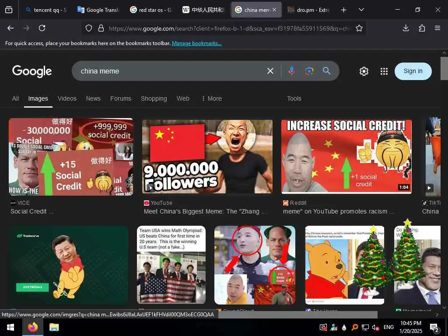Click the muted volume tray icon
Image resolution: width=448 pixels, height=336 pixels.
376,327
